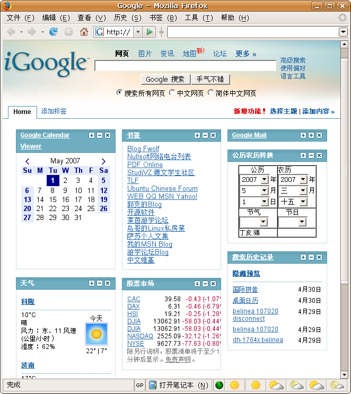The image size is (351, 394).
Task: Click the Google 搜索 button
Action: [x=165, y=80]
